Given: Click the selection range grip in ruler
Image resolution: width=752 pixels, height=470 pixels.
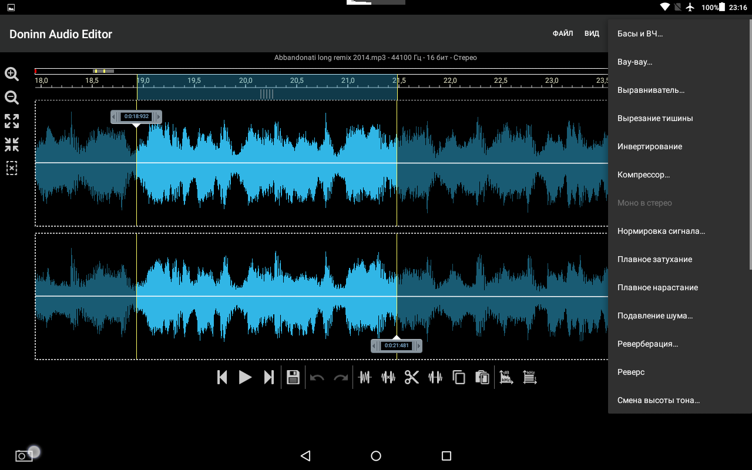Looking at the screenshot, I should [267, 94].
